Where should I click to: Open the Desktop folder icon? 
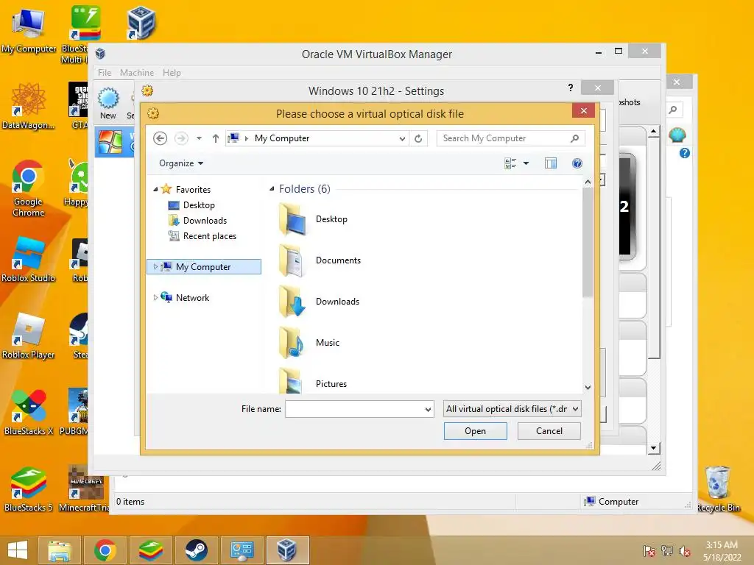[x=292, y=219]
